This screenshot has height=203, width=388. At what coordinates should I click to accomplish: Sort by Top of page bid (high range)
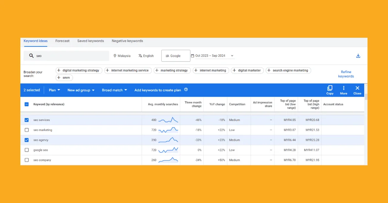311,104
